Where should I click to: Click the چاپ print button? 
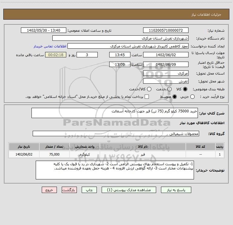point(89,190)
